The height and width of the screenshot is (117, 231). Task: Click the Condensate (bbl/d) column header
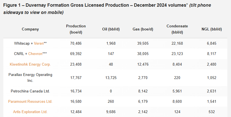pyautogui.click(x=177, y=29)
